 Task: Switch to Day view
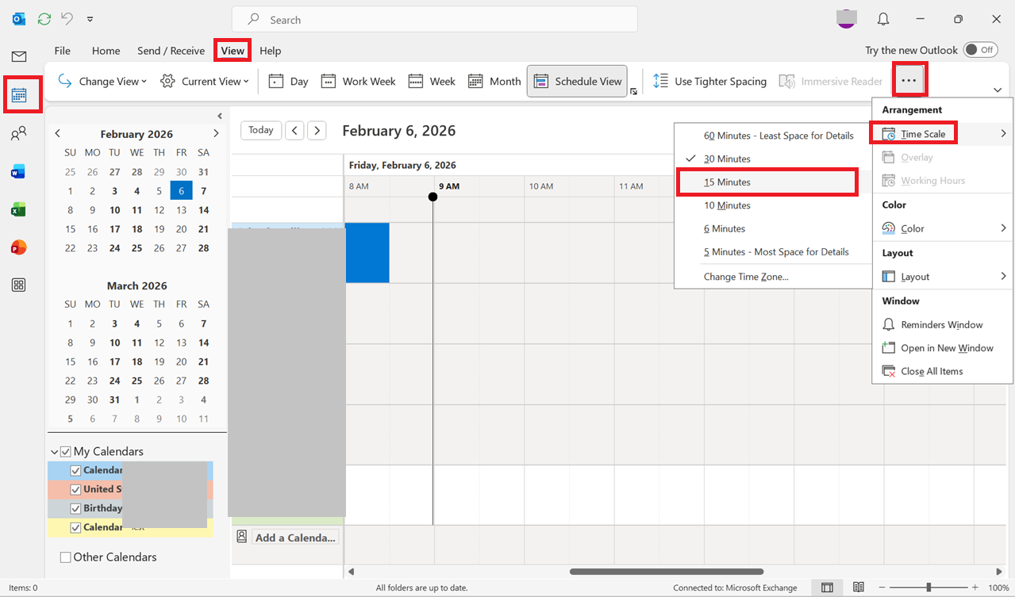tap(289, 81)
